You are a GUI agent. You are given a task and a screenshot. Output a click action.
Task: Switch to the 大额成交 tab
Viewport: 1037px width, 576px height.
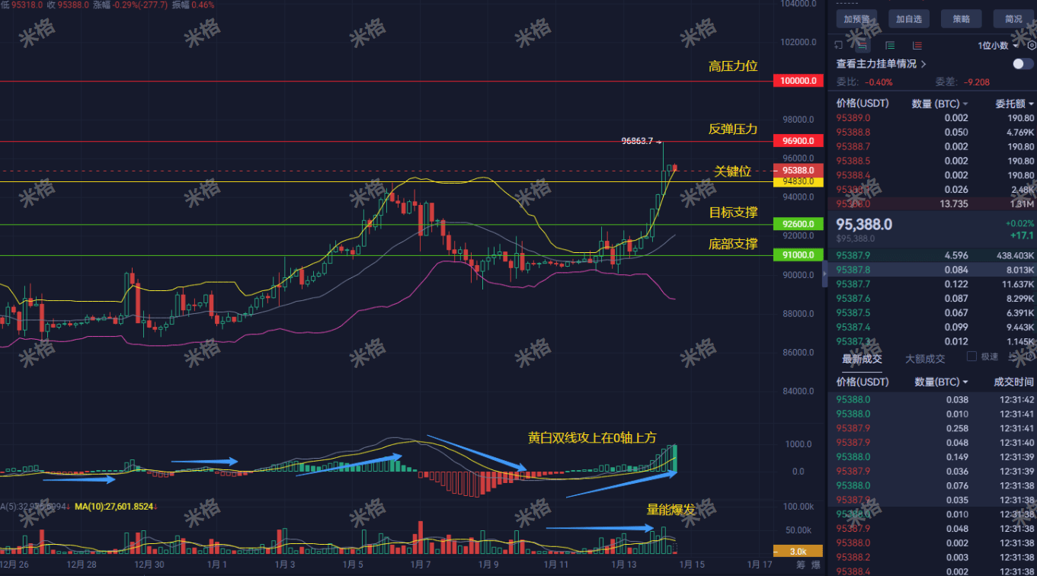[x=925, y=359]
